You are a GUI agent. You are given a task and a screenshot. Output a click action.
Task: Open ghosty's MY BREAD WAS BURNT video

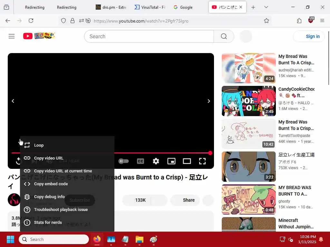(x=248, y=199)
